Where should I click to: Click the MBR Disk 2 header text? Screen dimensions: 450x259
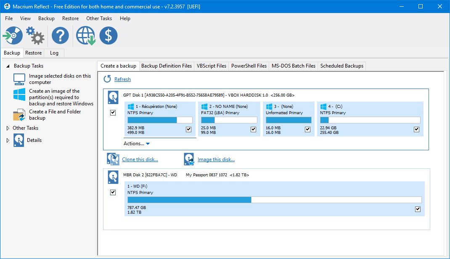click(x=186, y=175)
